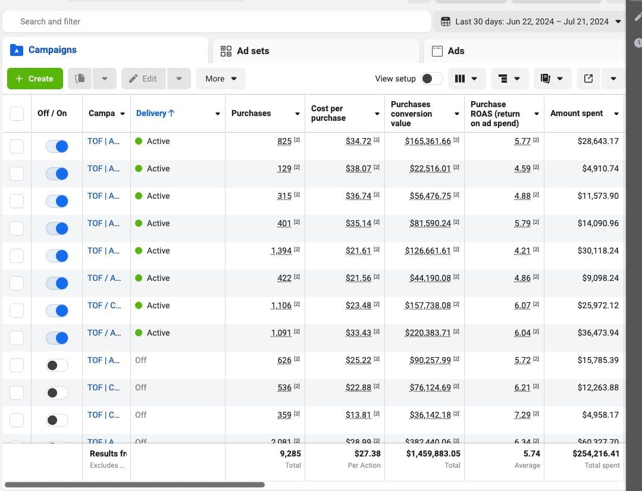Image resolution: width=642 pixels, height=491 pixels.
Task: Click the calendar icon in date range
Action: [x=446, y=21]
